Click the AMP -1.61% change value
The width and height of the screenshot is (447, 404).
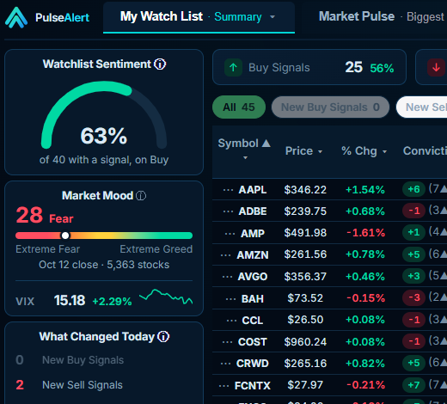point(365,233)
